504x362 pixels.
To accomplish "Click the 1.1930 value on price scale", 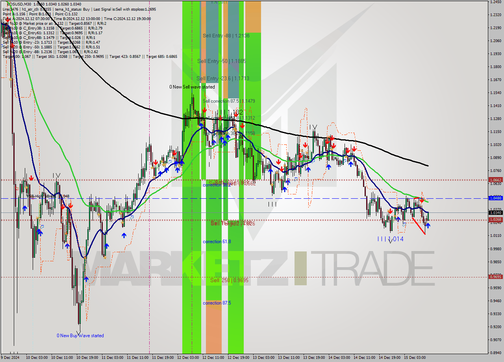I will pyautogui.click(x=495, y=54).
